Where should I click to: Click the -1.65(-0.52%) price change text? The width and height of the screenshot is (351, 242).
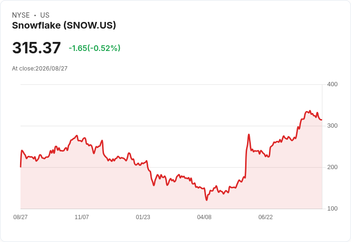click(x=94, y=48)
